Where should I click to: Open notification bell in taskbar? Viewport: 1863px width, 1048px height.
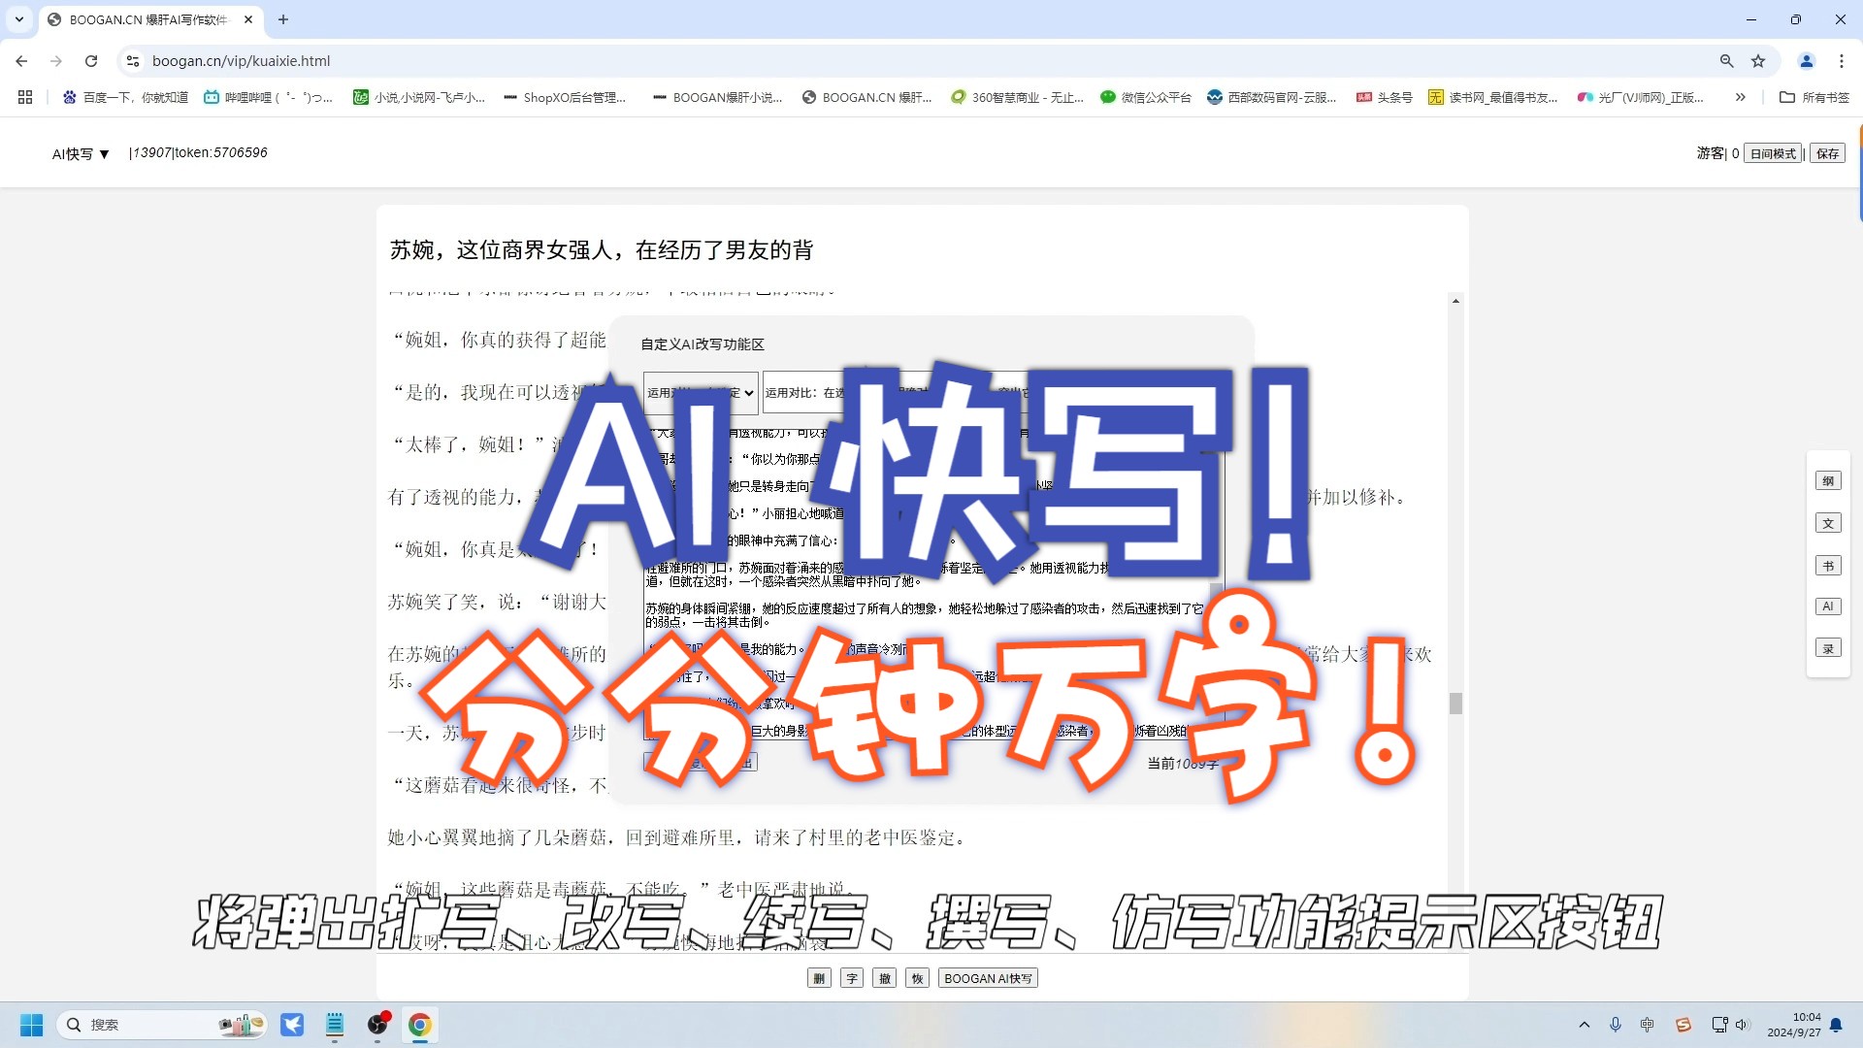coord(1836,1025)
